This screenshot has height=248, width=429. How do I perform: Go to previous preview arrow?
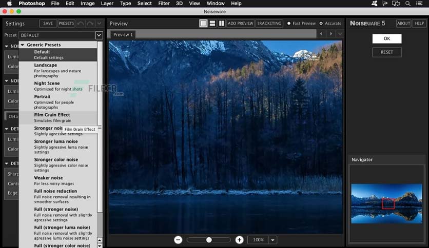click(321, 34)
